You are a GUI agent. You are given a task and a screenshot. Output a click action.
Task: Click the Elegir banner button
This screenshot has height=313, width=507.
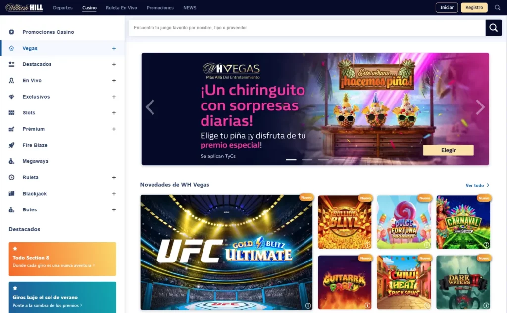coord(448,150)
